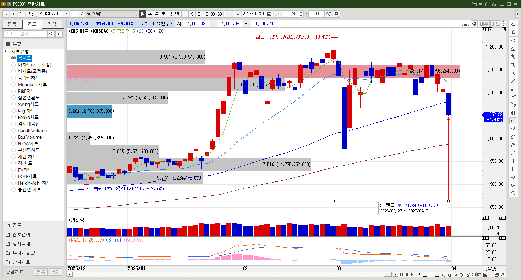The image size is (522, 280).
Task: Open the KOSDAQ market dropdown
Action: click(66, 14)
